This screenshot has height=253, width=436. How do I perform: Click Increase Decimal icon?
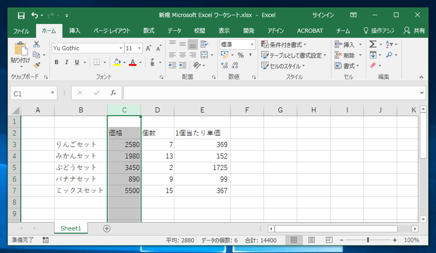[224, 65]
